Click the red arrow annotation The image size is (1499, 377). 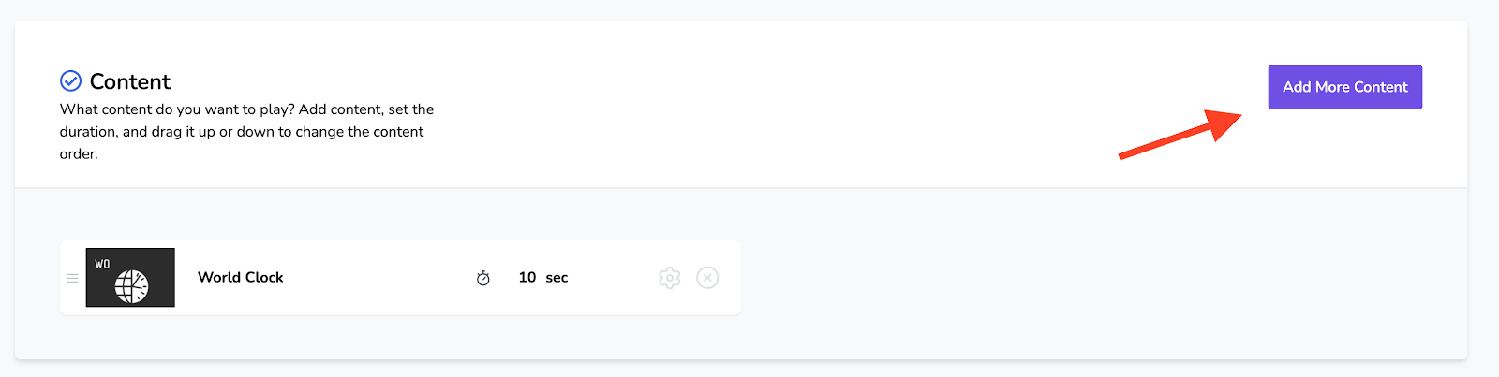pyautogui.click(x=1180, y=134)
